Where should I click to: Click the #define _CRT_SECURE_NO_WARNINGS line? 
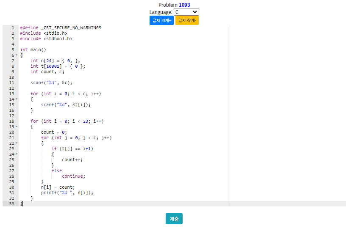tap(61, 27)
